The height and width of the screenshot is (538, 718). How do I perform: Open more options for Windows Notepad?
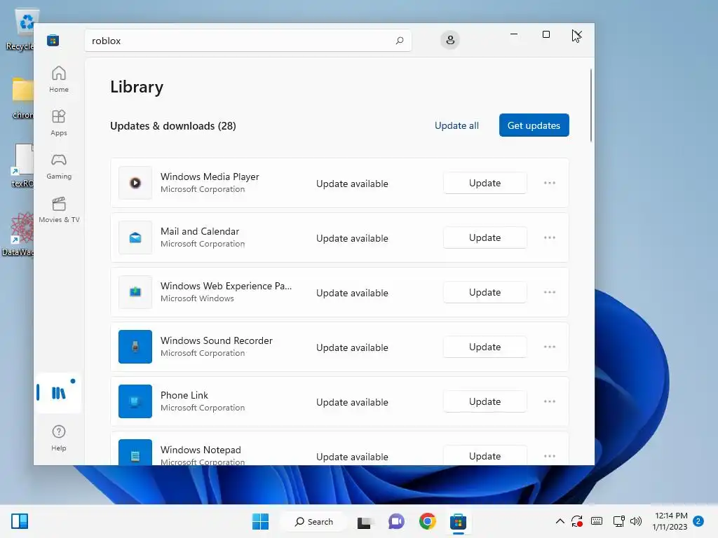550,455
